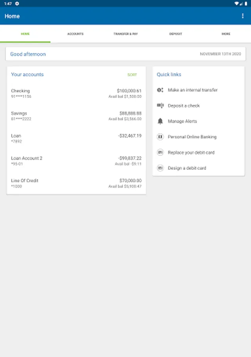Switch to the Accounts tab
251x357 pixels.
[x=75, y=34]
